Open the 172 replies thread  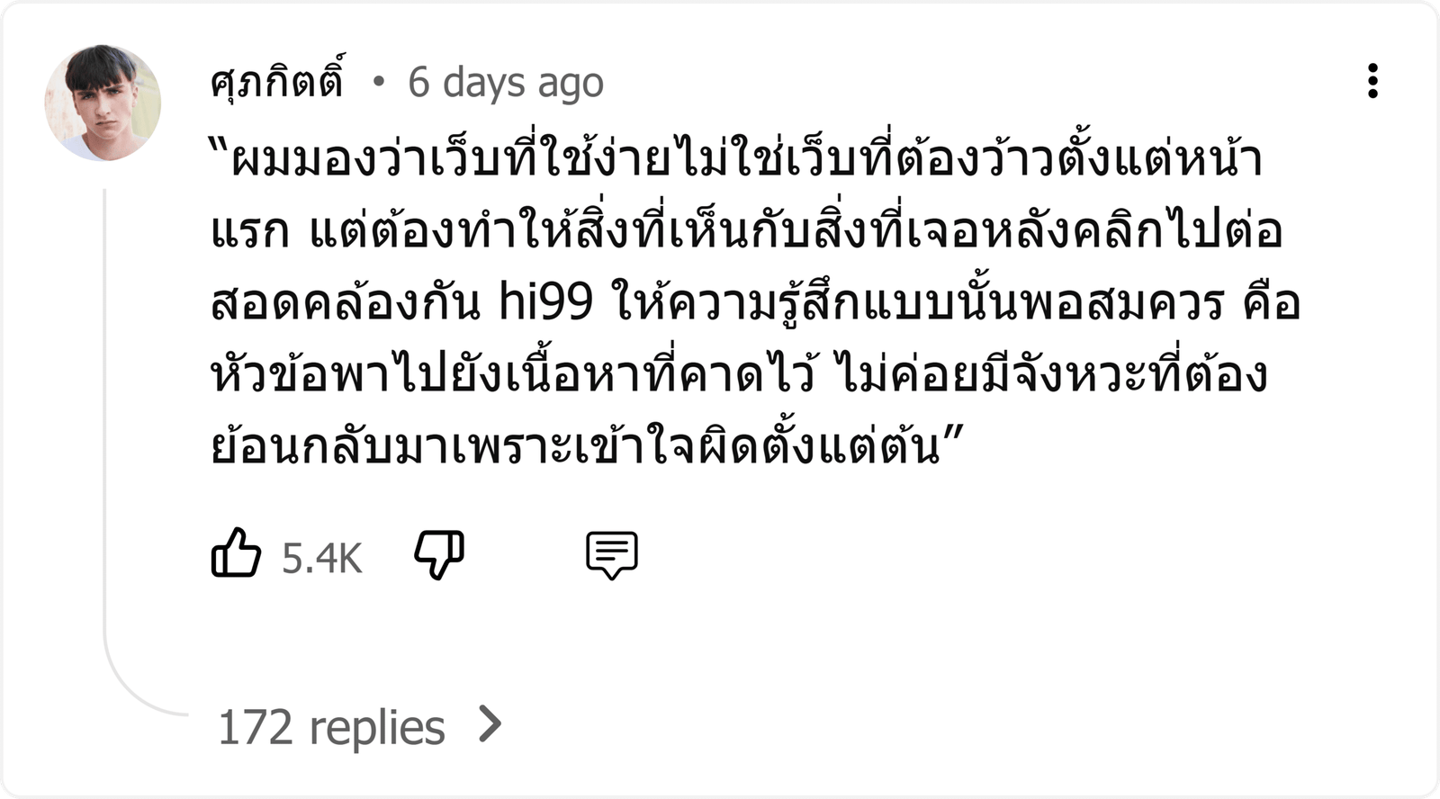click(360, 726)
